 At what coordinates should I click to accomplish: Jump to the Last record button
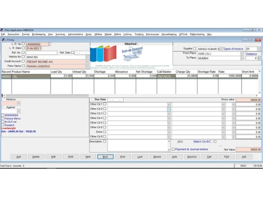point(140,157)
